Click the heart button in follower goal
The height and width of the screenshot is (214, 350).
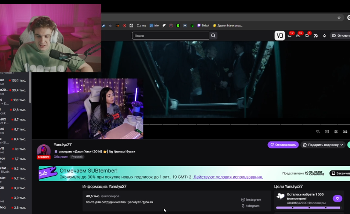[338, 198]
